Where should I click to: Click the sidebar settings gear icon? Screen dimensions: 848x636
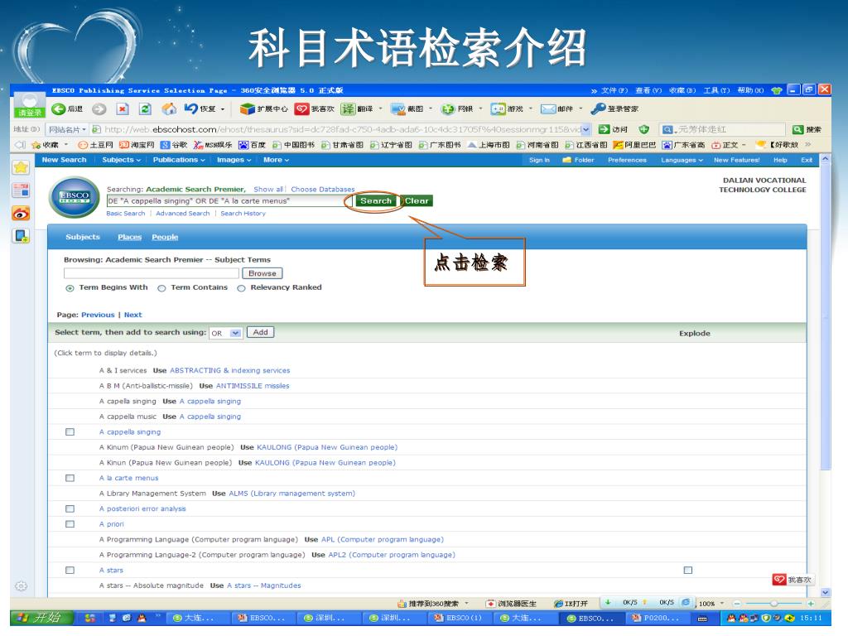point(21,586)
